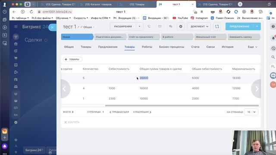276x155 pixels.
Task: Click the highlighted 26000 cell
Action: [144, 78]
